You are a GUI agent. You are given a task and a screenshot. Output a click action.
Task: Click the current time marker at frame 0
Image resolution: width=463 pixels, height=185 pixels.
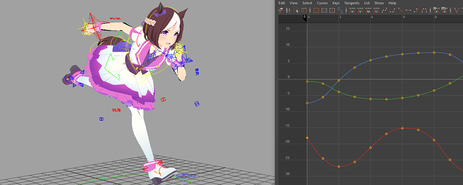[x=305, y=18]
